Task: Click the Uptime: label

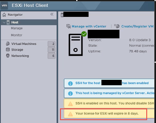Action: (x=95, y=51)
